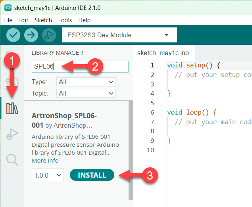This screenshot has height=207, width=252.
Task: Open the File menu
Action: (x=8, y=20)
